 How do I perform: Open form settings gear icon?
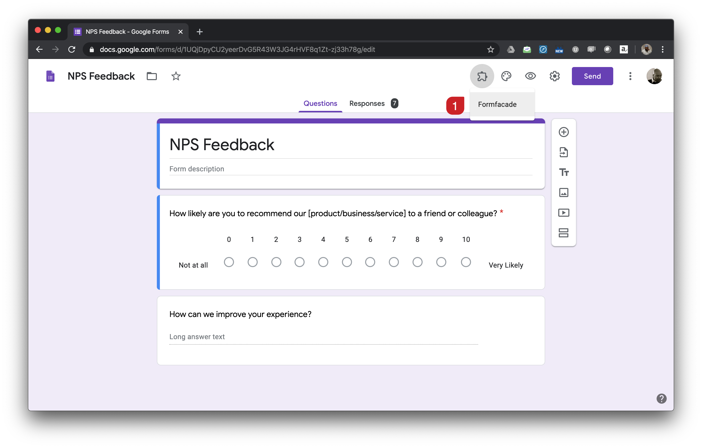coord(554,76)
